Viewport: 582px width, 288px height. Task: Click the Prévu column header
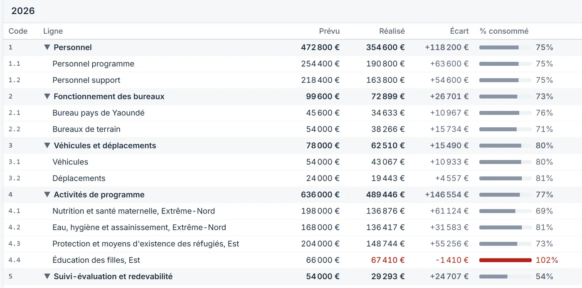click(329, 31)
